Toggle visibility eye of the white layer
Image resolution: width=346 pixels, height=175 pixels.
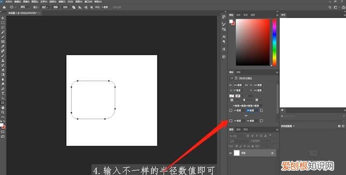231,153
